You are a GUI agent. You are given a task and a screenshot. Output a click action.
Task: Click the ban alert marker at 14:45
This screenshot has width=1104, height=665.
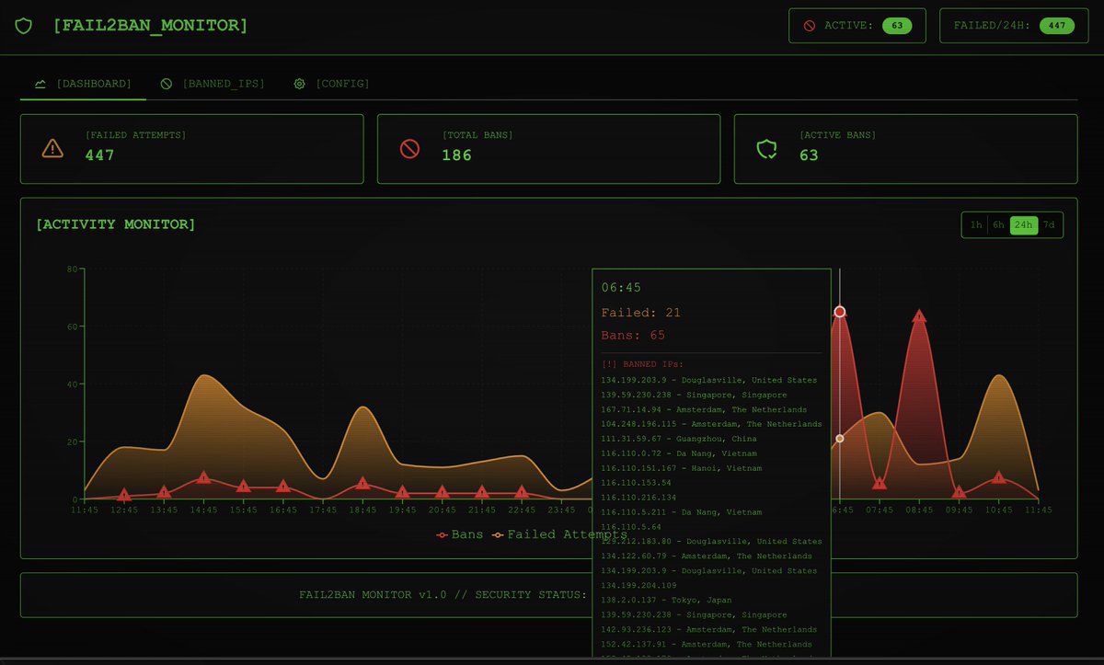coord(203,477)
